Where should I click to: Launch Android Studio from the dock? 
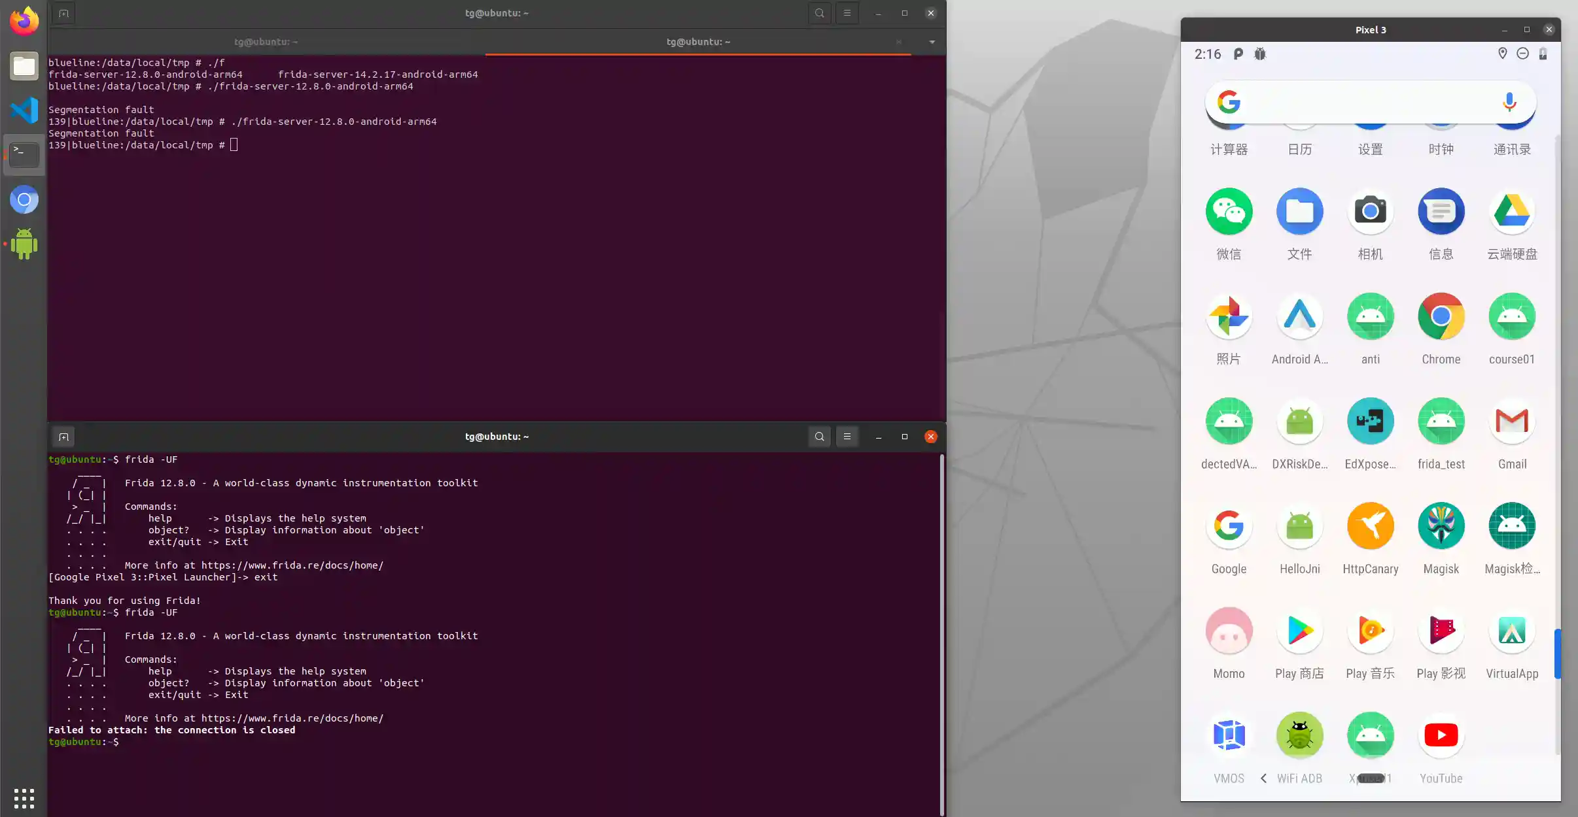point(24,244)
